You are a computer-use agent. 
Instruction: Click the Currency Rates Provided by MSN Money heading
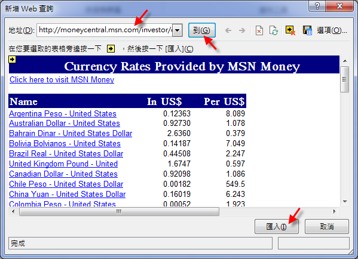(182, 66)
